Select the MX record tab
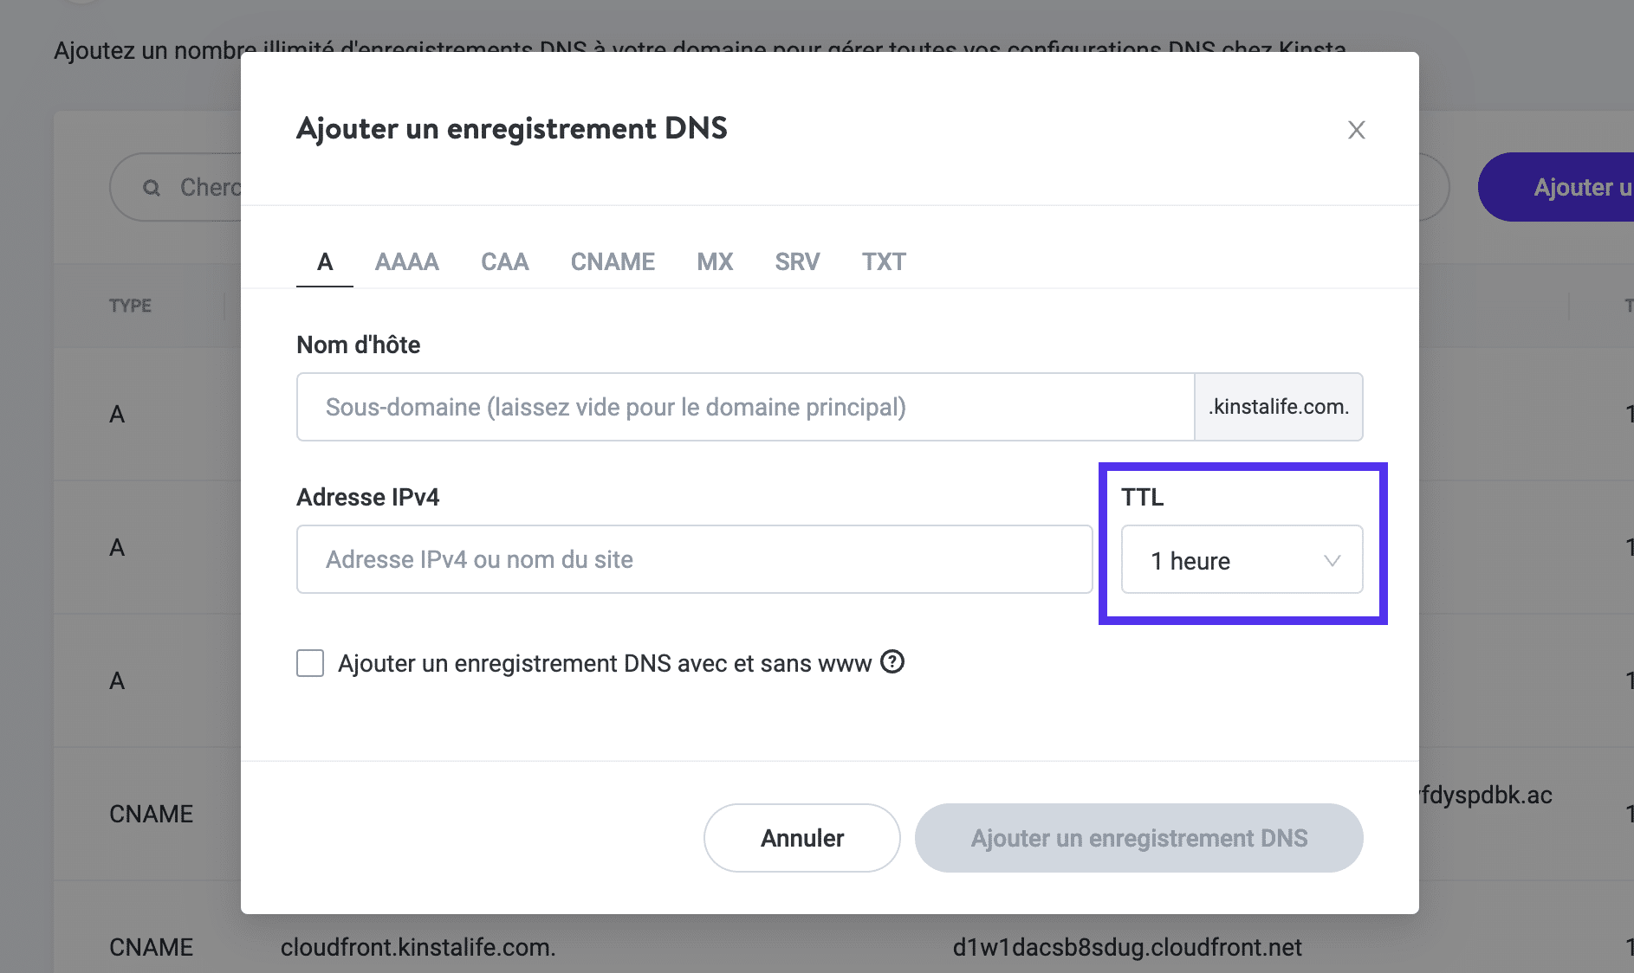This screenshot has height=973, width=1634. point(714,261)
